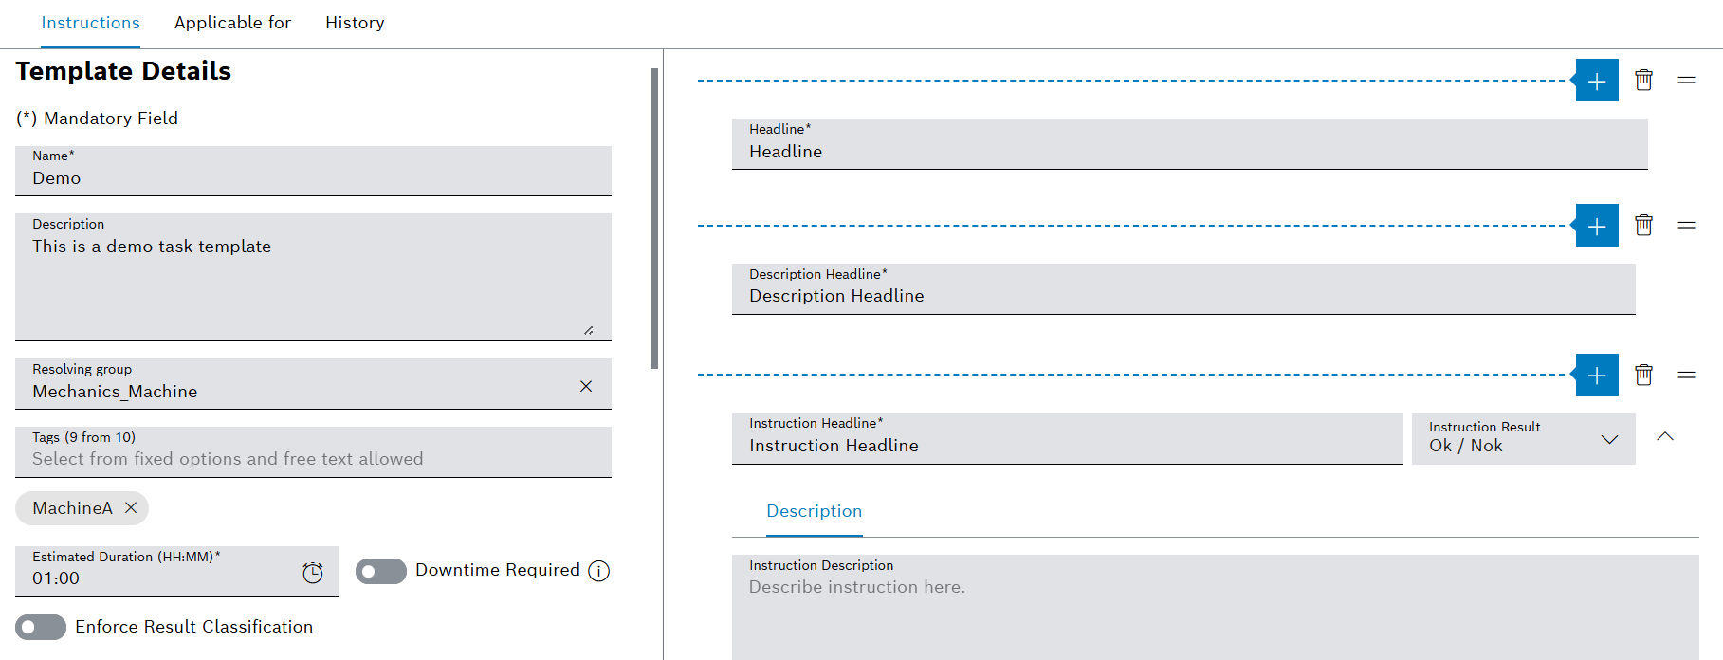This screenshot has height=660, width=1723.
Task: Click the plus button above the Headline field
Action: pos(1596,81)
